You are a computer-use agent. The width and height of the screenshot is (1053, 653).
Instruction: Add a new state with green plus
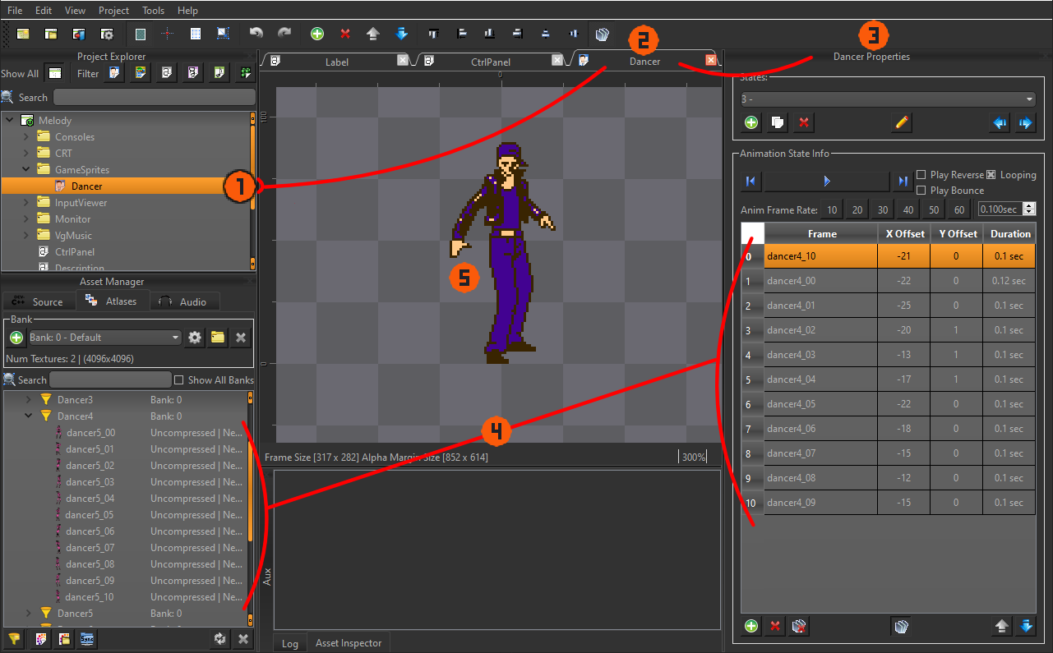pyautogui.click(x=751, y=123)
